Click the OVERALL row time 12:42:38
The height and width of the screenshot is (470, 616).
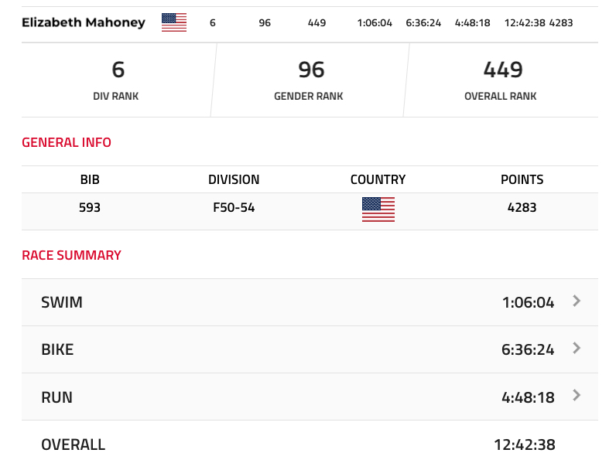(x=525, y=444)
